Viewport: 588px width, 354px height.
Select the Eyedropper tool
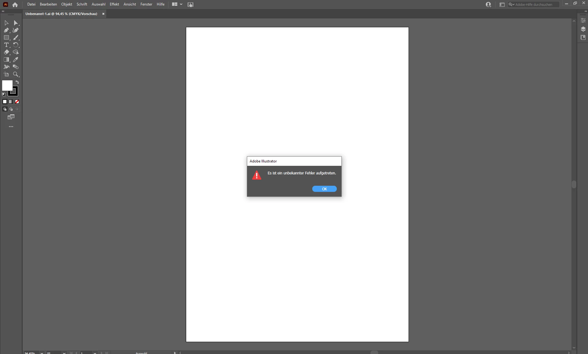click(16, 60)
